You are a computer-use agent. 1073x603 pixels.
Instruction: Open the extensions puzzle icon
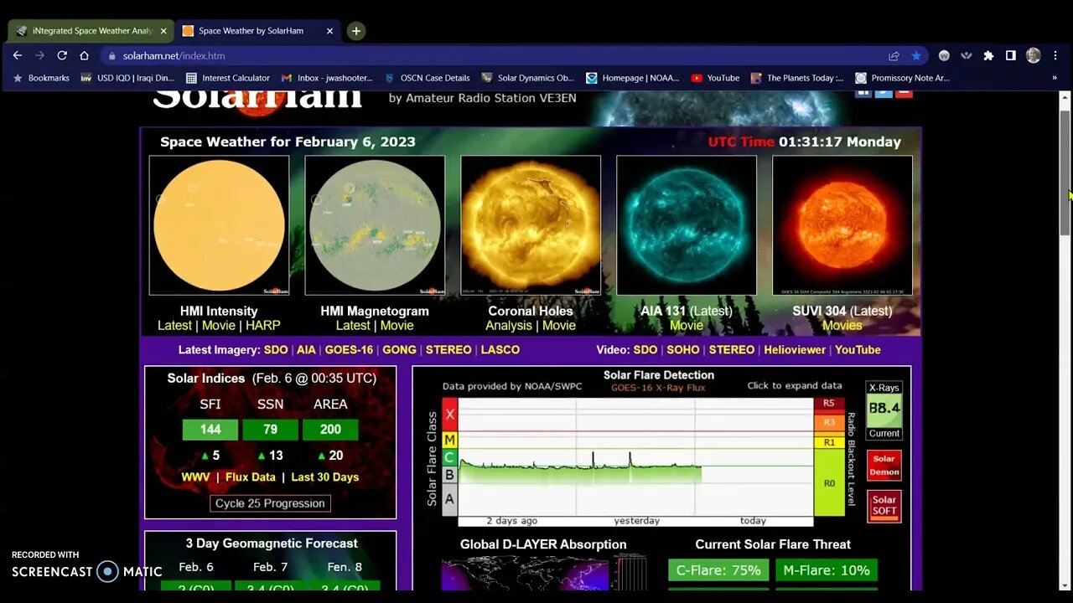[988, 55]
